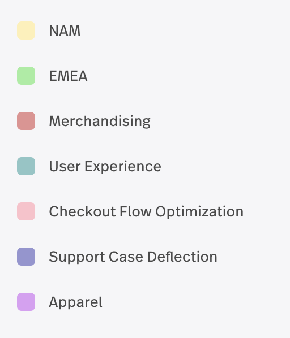Select the Merchandising legend label

click(100, 122)
